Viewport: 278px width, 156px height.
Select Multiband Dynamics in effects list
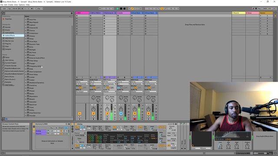tap(36, 83)
